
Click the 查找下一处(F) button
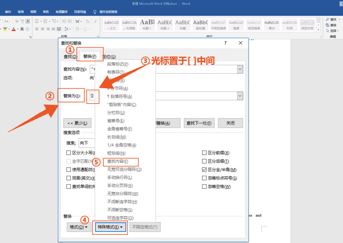point(199,123)
